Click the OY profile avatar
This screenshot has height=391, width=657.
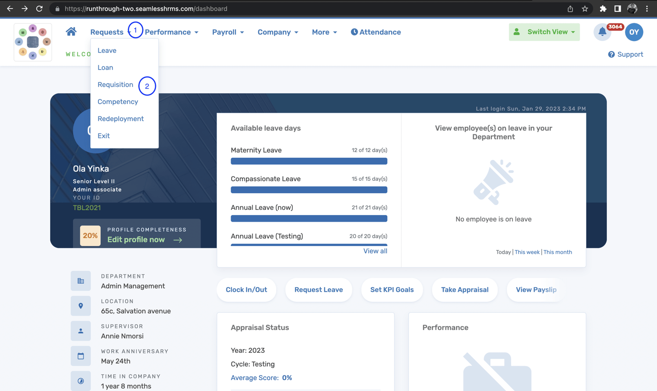point(634,32)
